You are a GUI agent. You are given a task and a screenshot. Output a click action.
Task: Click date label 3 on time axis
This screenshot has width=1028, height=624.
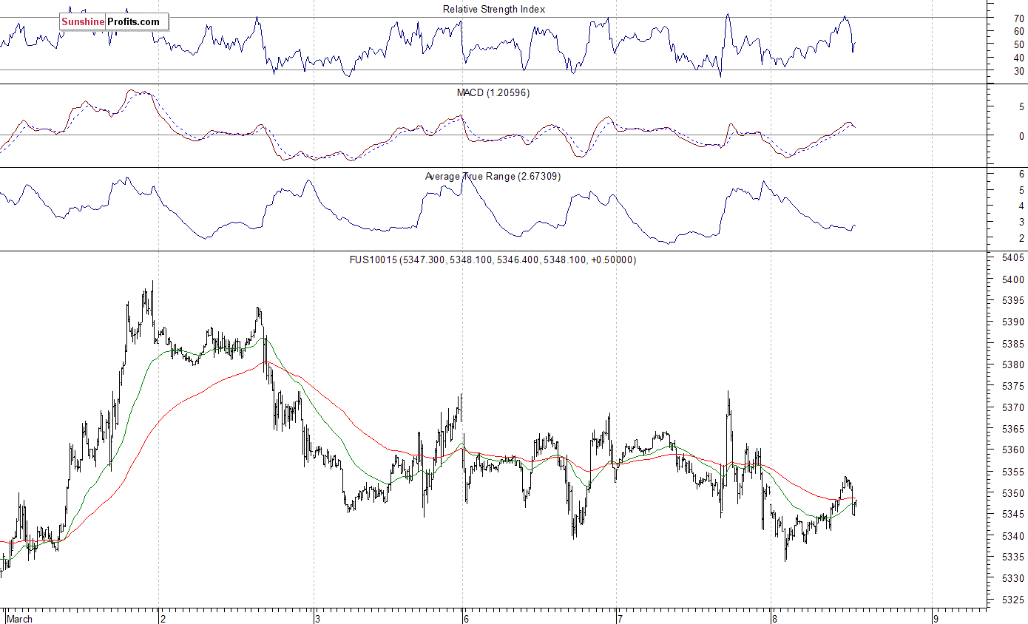(318, 619)
